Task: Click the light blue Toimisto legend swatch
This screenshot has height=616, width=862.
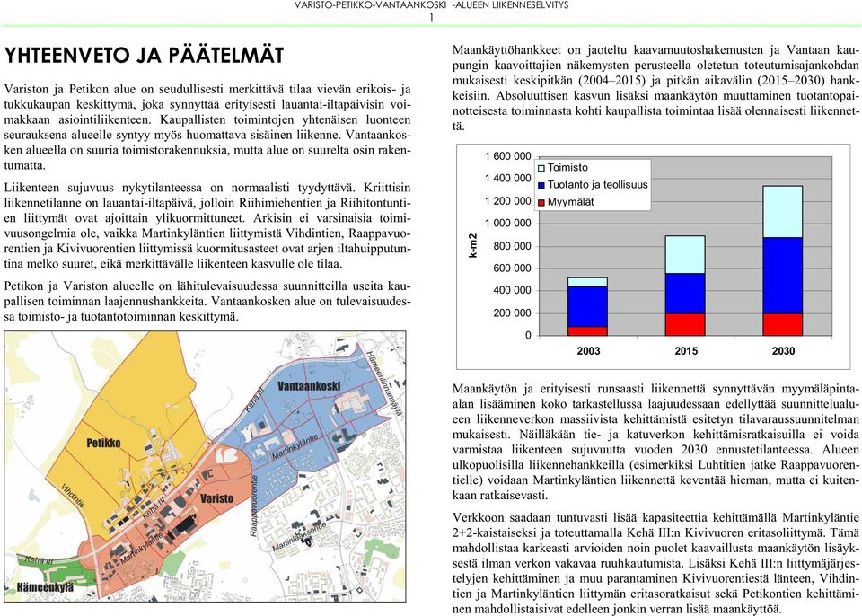Action: tap(541, 168)
